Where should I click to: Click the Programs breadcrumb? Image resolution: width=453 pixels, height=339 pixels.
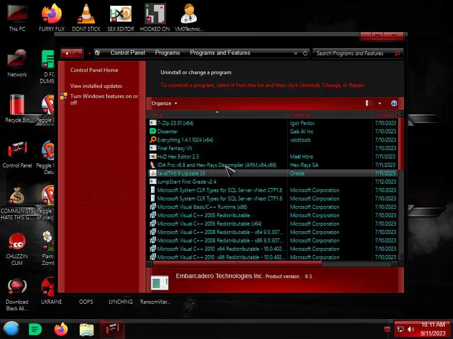167,53
